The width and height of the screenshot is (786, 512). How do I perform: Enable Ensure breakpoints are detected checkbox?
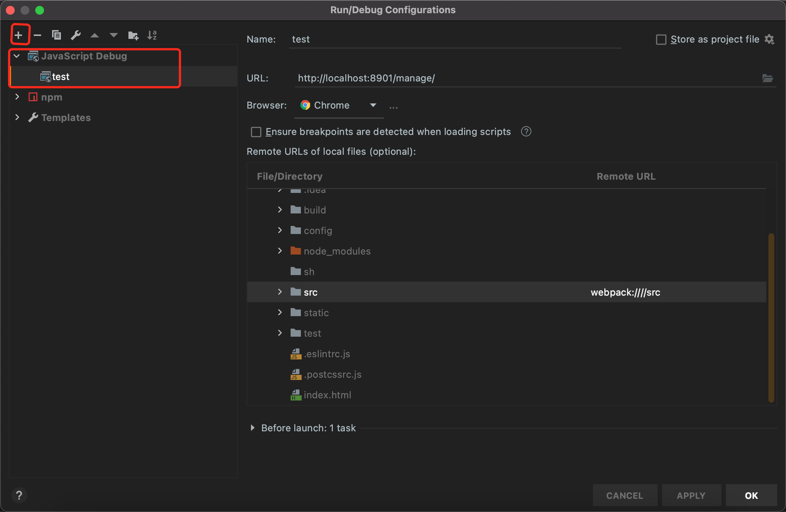(x=256, y=132)
